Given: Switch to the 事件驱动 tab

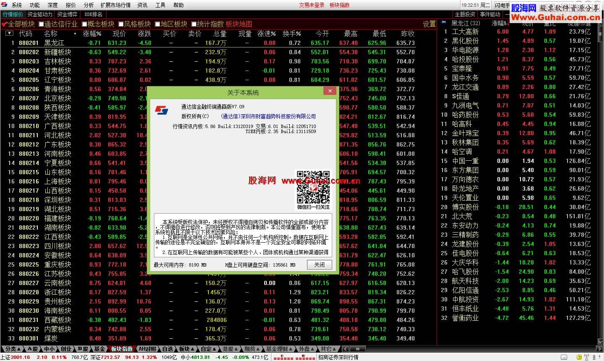Looking at the screenshot, I should click(x=490, y=14).
